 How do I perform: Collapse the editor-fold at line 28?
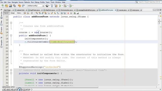point(11,70)
